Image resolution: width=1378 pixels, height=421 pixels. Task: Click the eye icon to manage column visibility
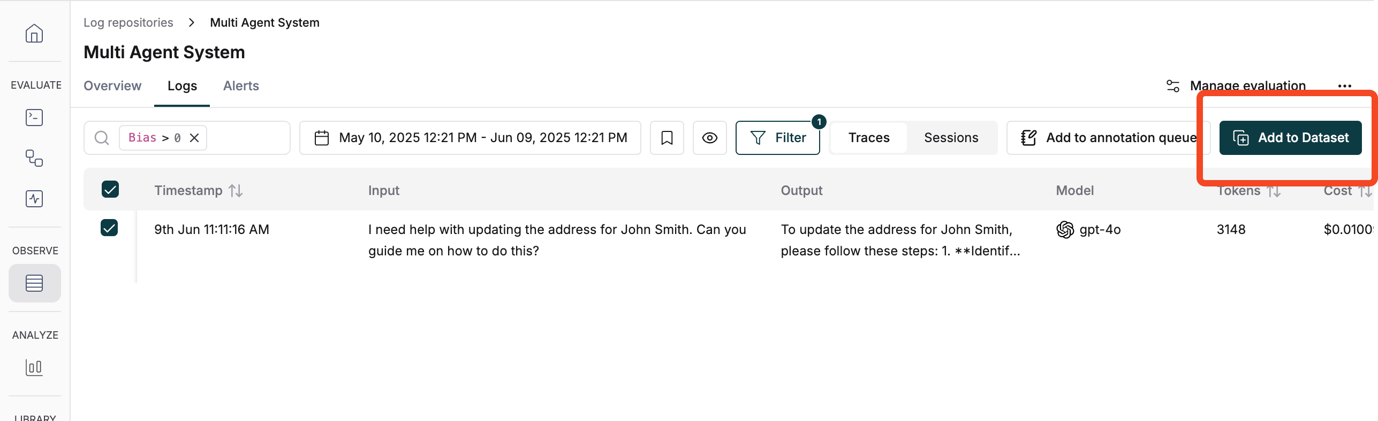pos(709,137)
